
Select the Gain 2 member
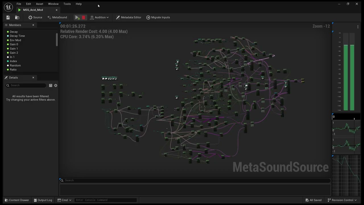[x=14, y=53]
